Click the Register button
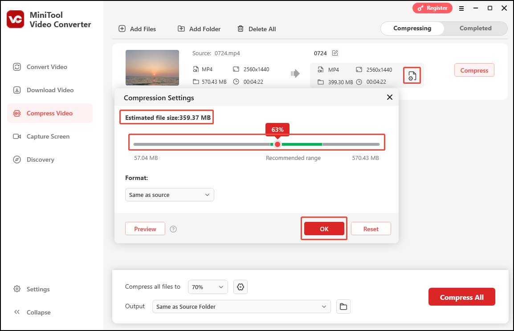514x331 pixels. point(432,8)
